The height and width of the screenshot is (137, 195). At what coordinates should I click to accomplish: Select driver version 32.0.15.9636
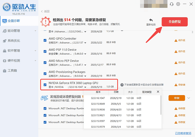123,109
